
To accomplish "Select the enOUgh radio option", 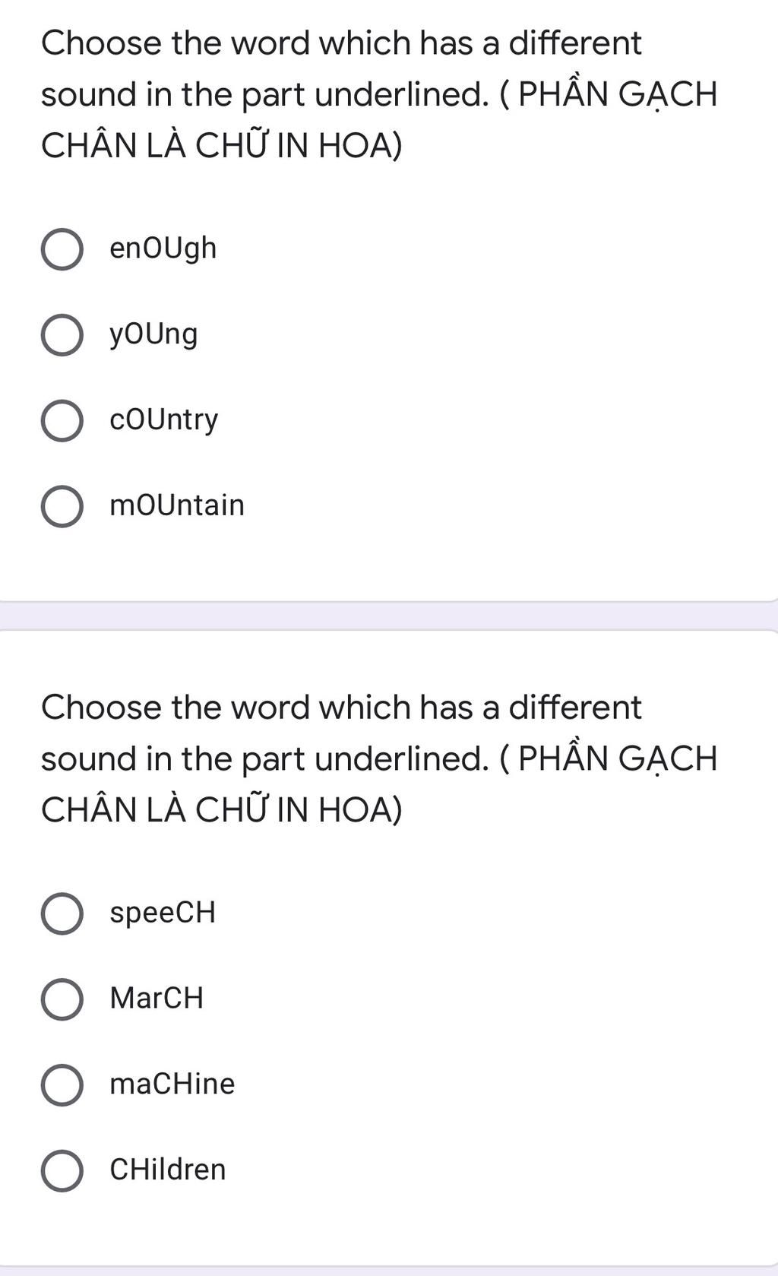I will point(62,249).
